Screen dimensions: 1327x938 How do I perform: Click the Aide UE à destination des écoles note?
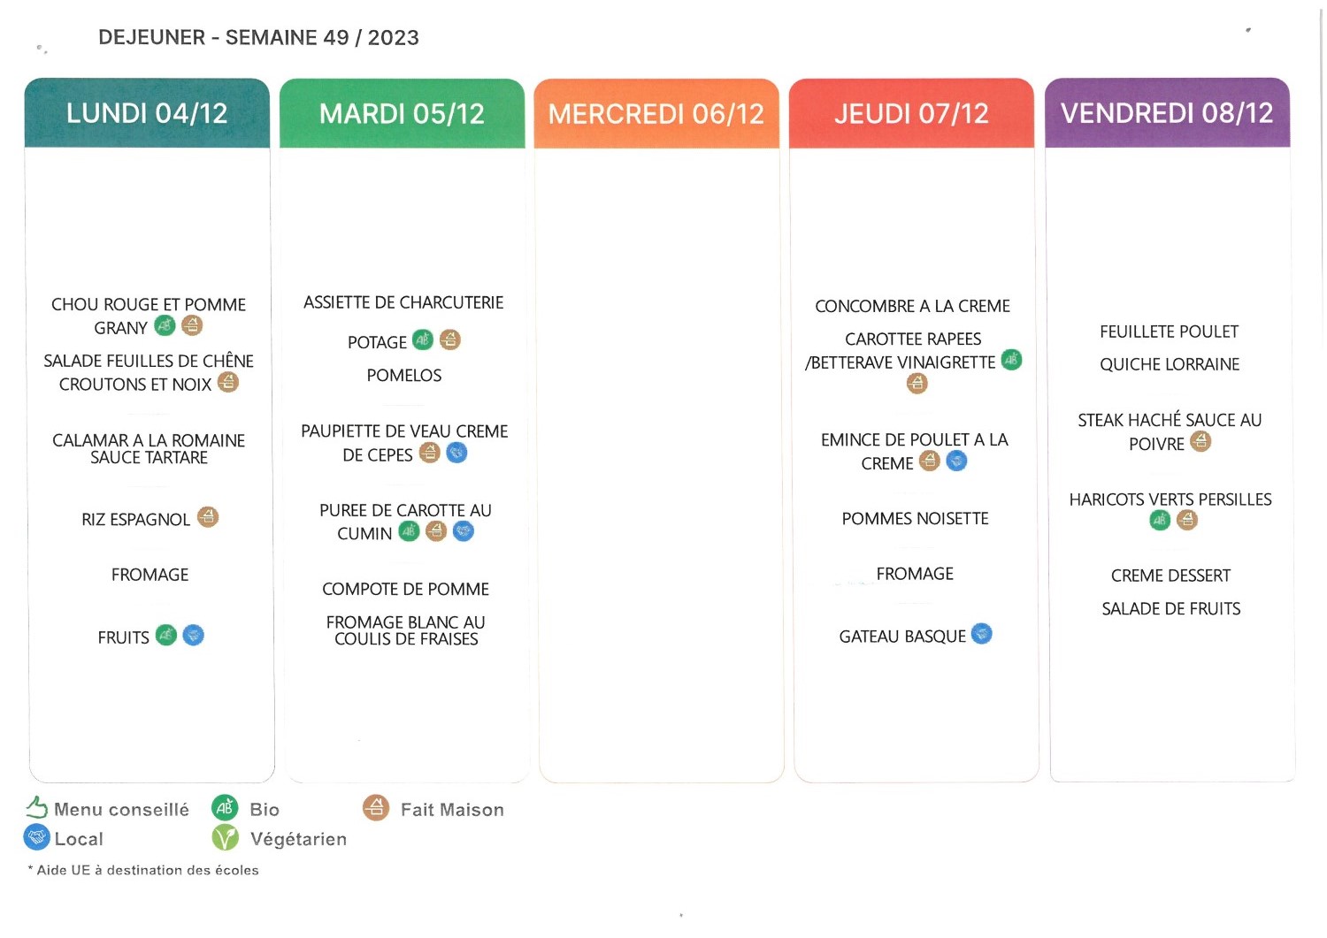tap(143, 870)
